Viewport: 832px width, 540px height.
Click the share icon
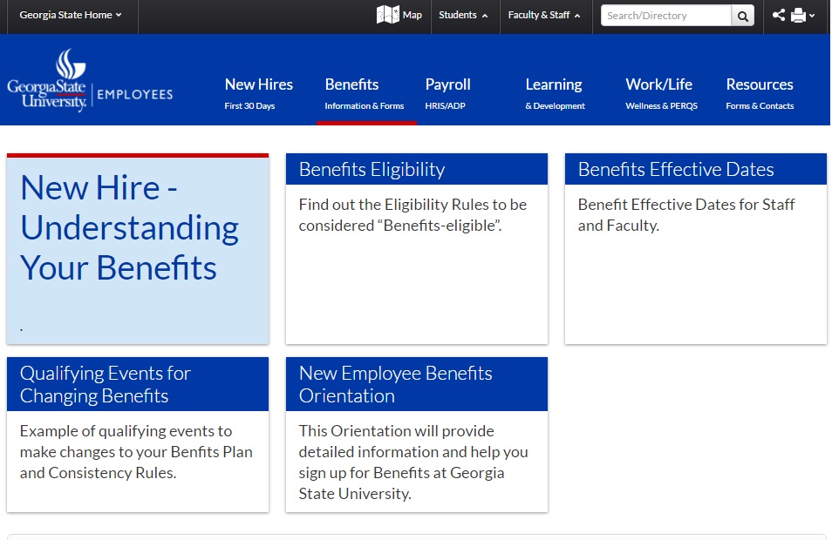click(x=779, y=15)
